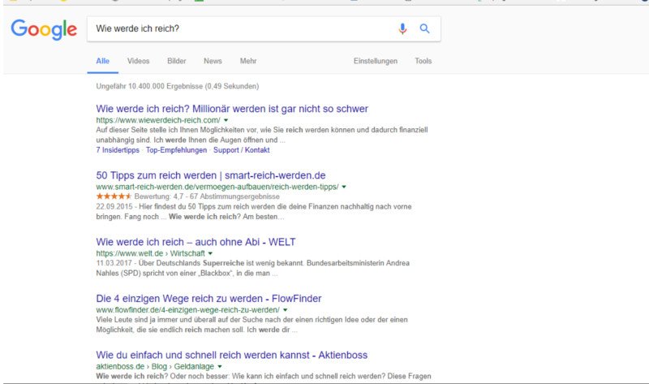This screenshot has width=649, height=384.
Task: Click the star rating of smart-reich-werden result
Action: pos(114,196)
